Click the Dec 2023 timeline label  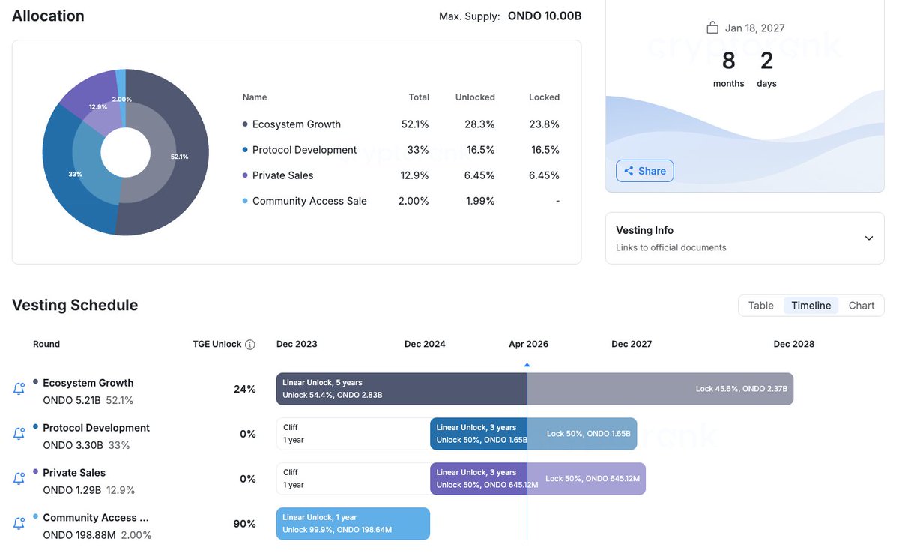pyautogui.click(x=297, y=345)
